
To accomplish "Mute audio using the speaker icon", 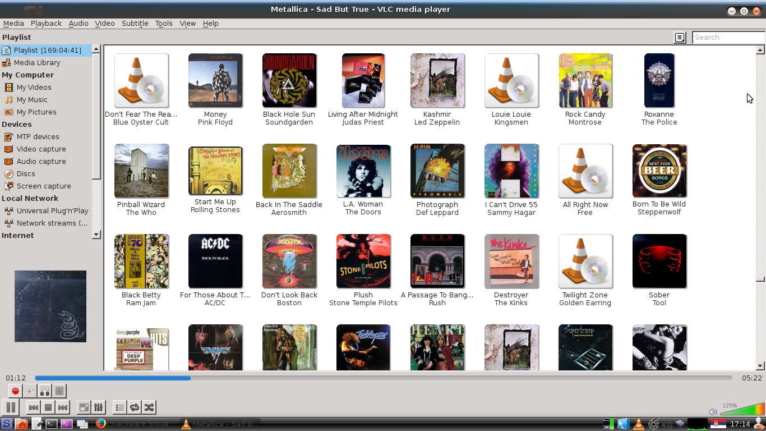I will [713, 412].
